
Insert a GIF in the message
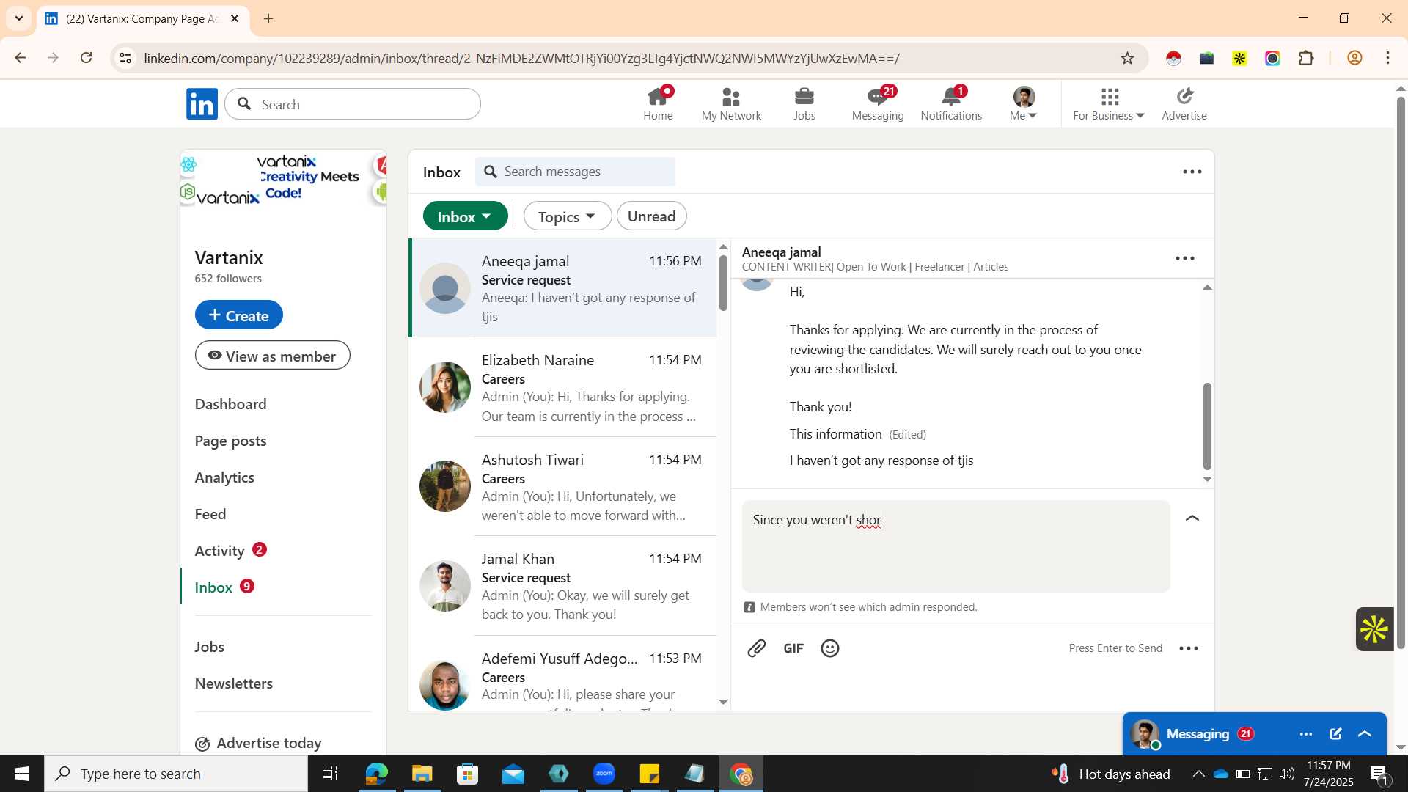793,648
